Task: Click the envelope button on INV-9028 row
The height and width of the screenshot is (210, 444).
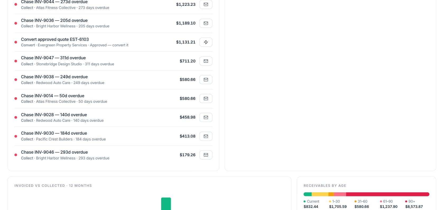Action: coord(206,117)
